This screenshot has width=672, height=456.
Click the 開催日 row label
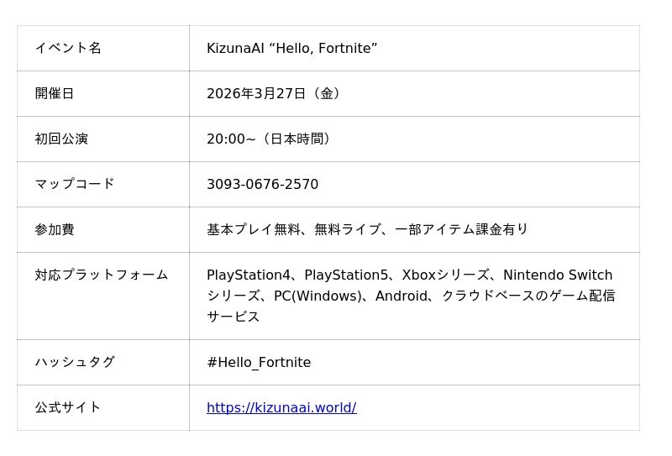click(55, 94)
